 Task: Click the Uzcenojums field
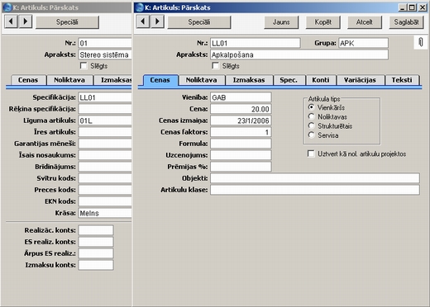(x=241, y=155)
